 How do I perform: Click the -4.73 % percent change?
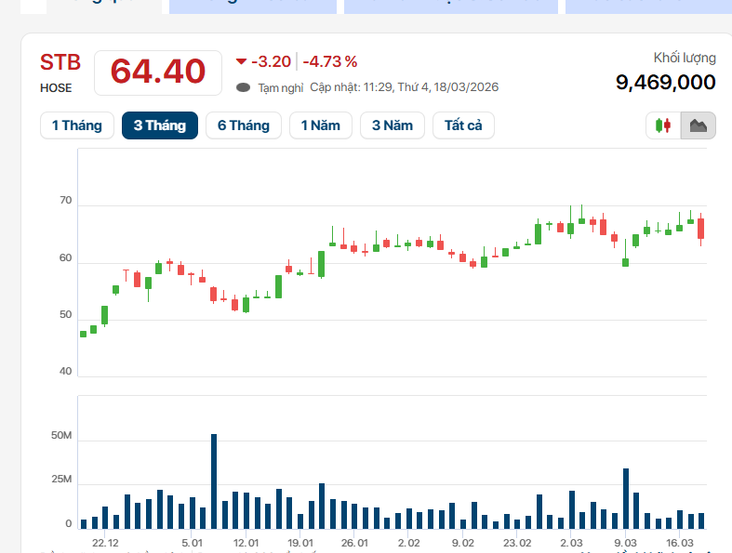pos(330,61)
